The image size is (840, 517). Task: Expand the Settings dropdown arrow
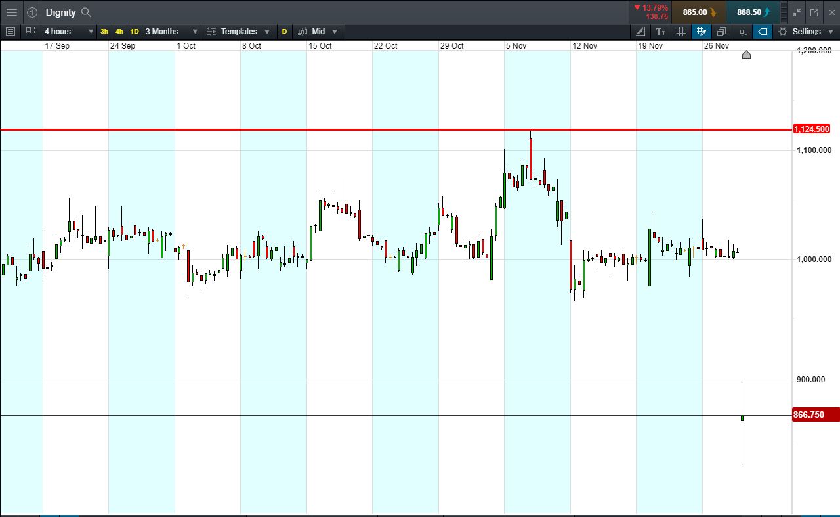pos(831,32)
